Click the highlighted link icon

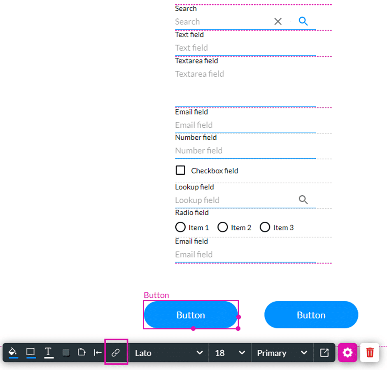point(116,352)
